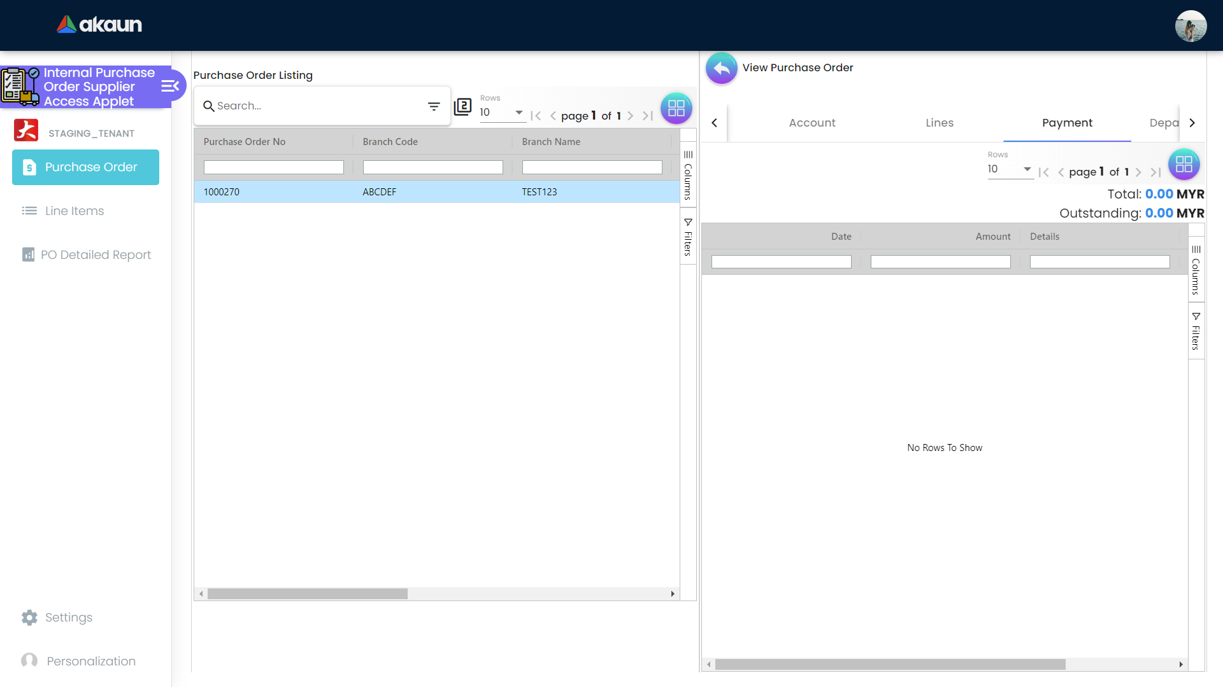Open the grid view button in Payment tab
The height and width of the screenshot is (687, 1223).
1184,165
